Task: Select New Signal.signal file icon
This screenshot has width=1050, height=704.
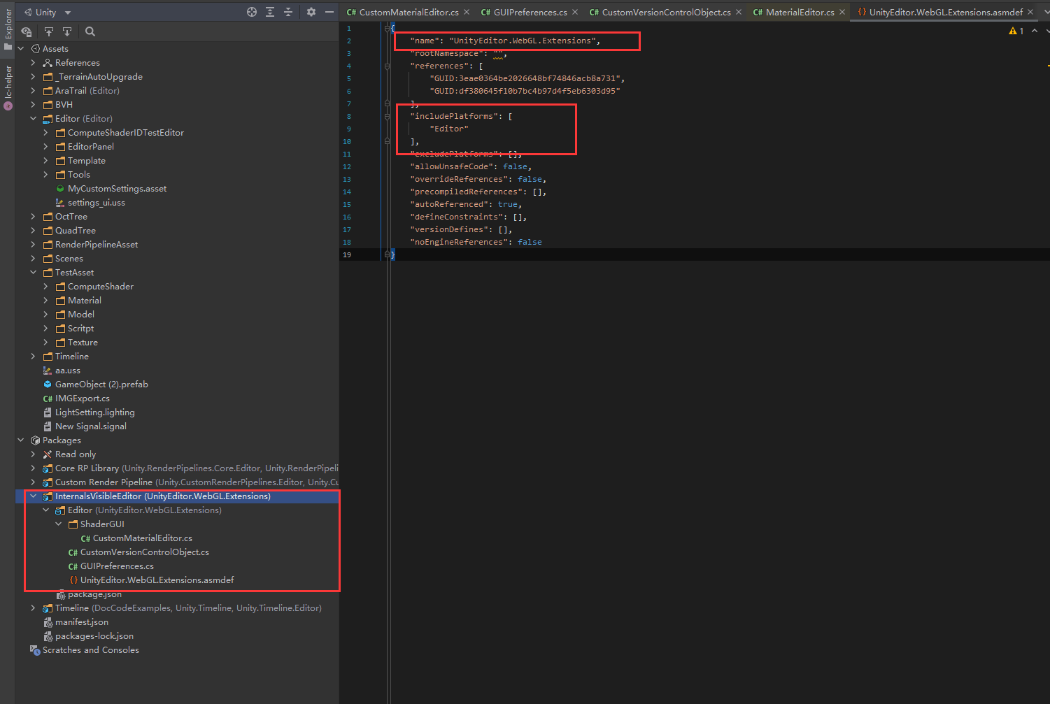Action: point(48,426)
